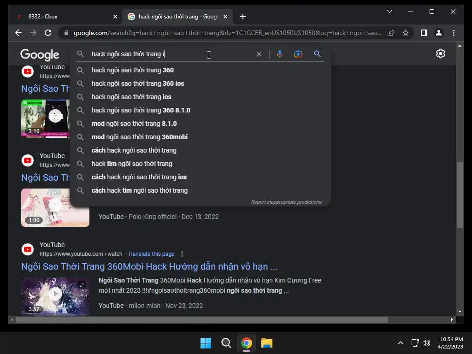This screenshot has height=354, width=472.
Task: Switch to the 8332 · Cbox tab
Action: click(65, 17)
